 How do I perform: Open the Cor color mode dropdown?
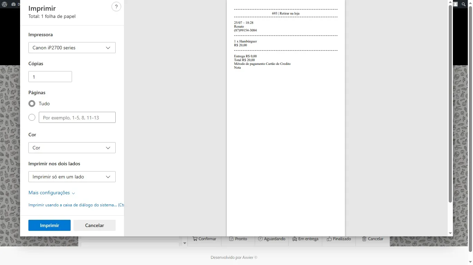(72, 148)
